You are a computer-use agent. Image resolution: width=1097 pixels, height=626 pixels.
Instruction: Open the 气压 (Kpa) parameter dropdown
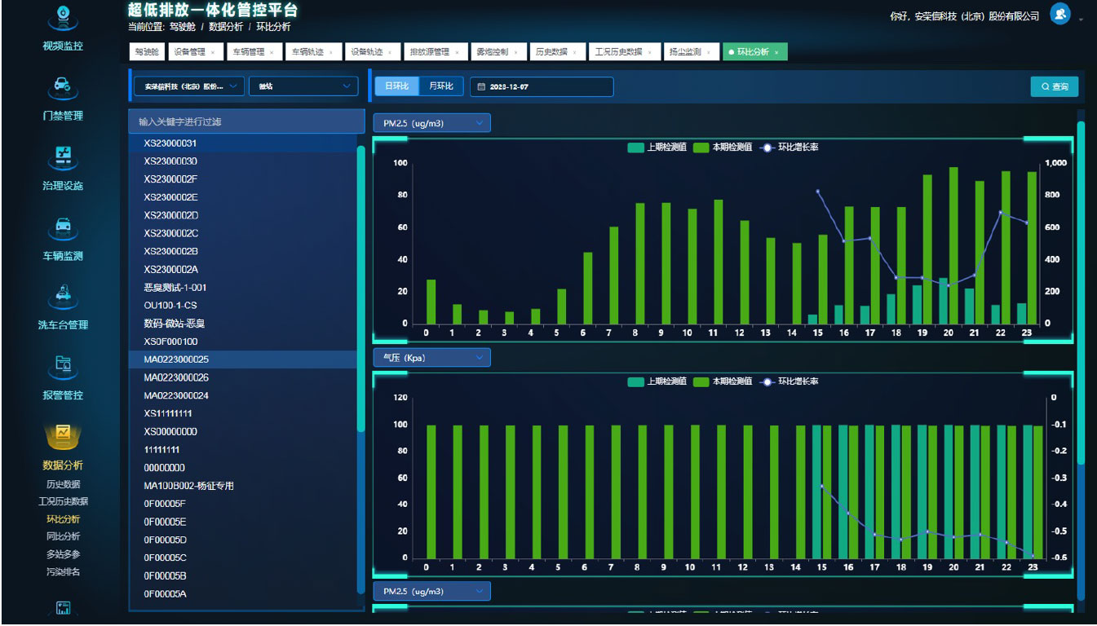432,358
